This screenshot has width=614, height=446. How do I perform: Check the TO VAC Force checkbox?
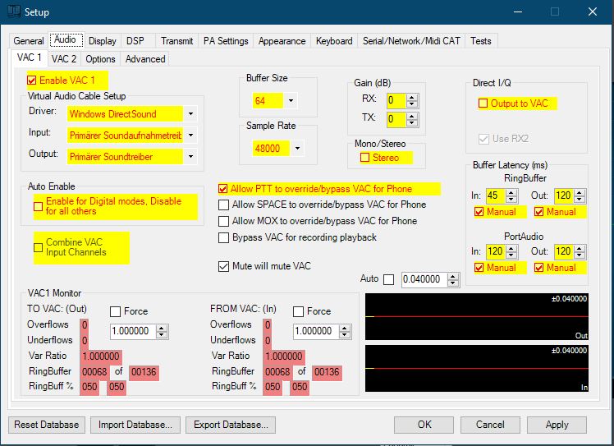(x=116, y=311)
